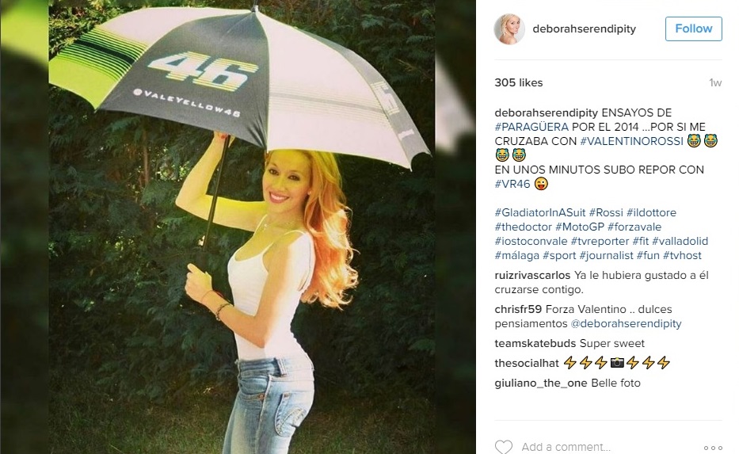
Task: Open the @deborahserendipity mention in comment
Action: coord(626,323)
